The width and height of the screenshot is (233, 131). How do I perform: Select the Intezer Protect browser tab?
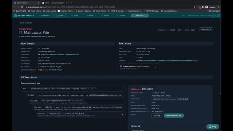coord(27,3)
